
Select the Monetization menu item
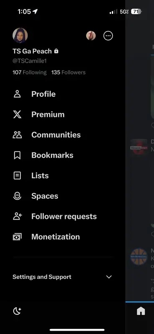pos(56,237)
